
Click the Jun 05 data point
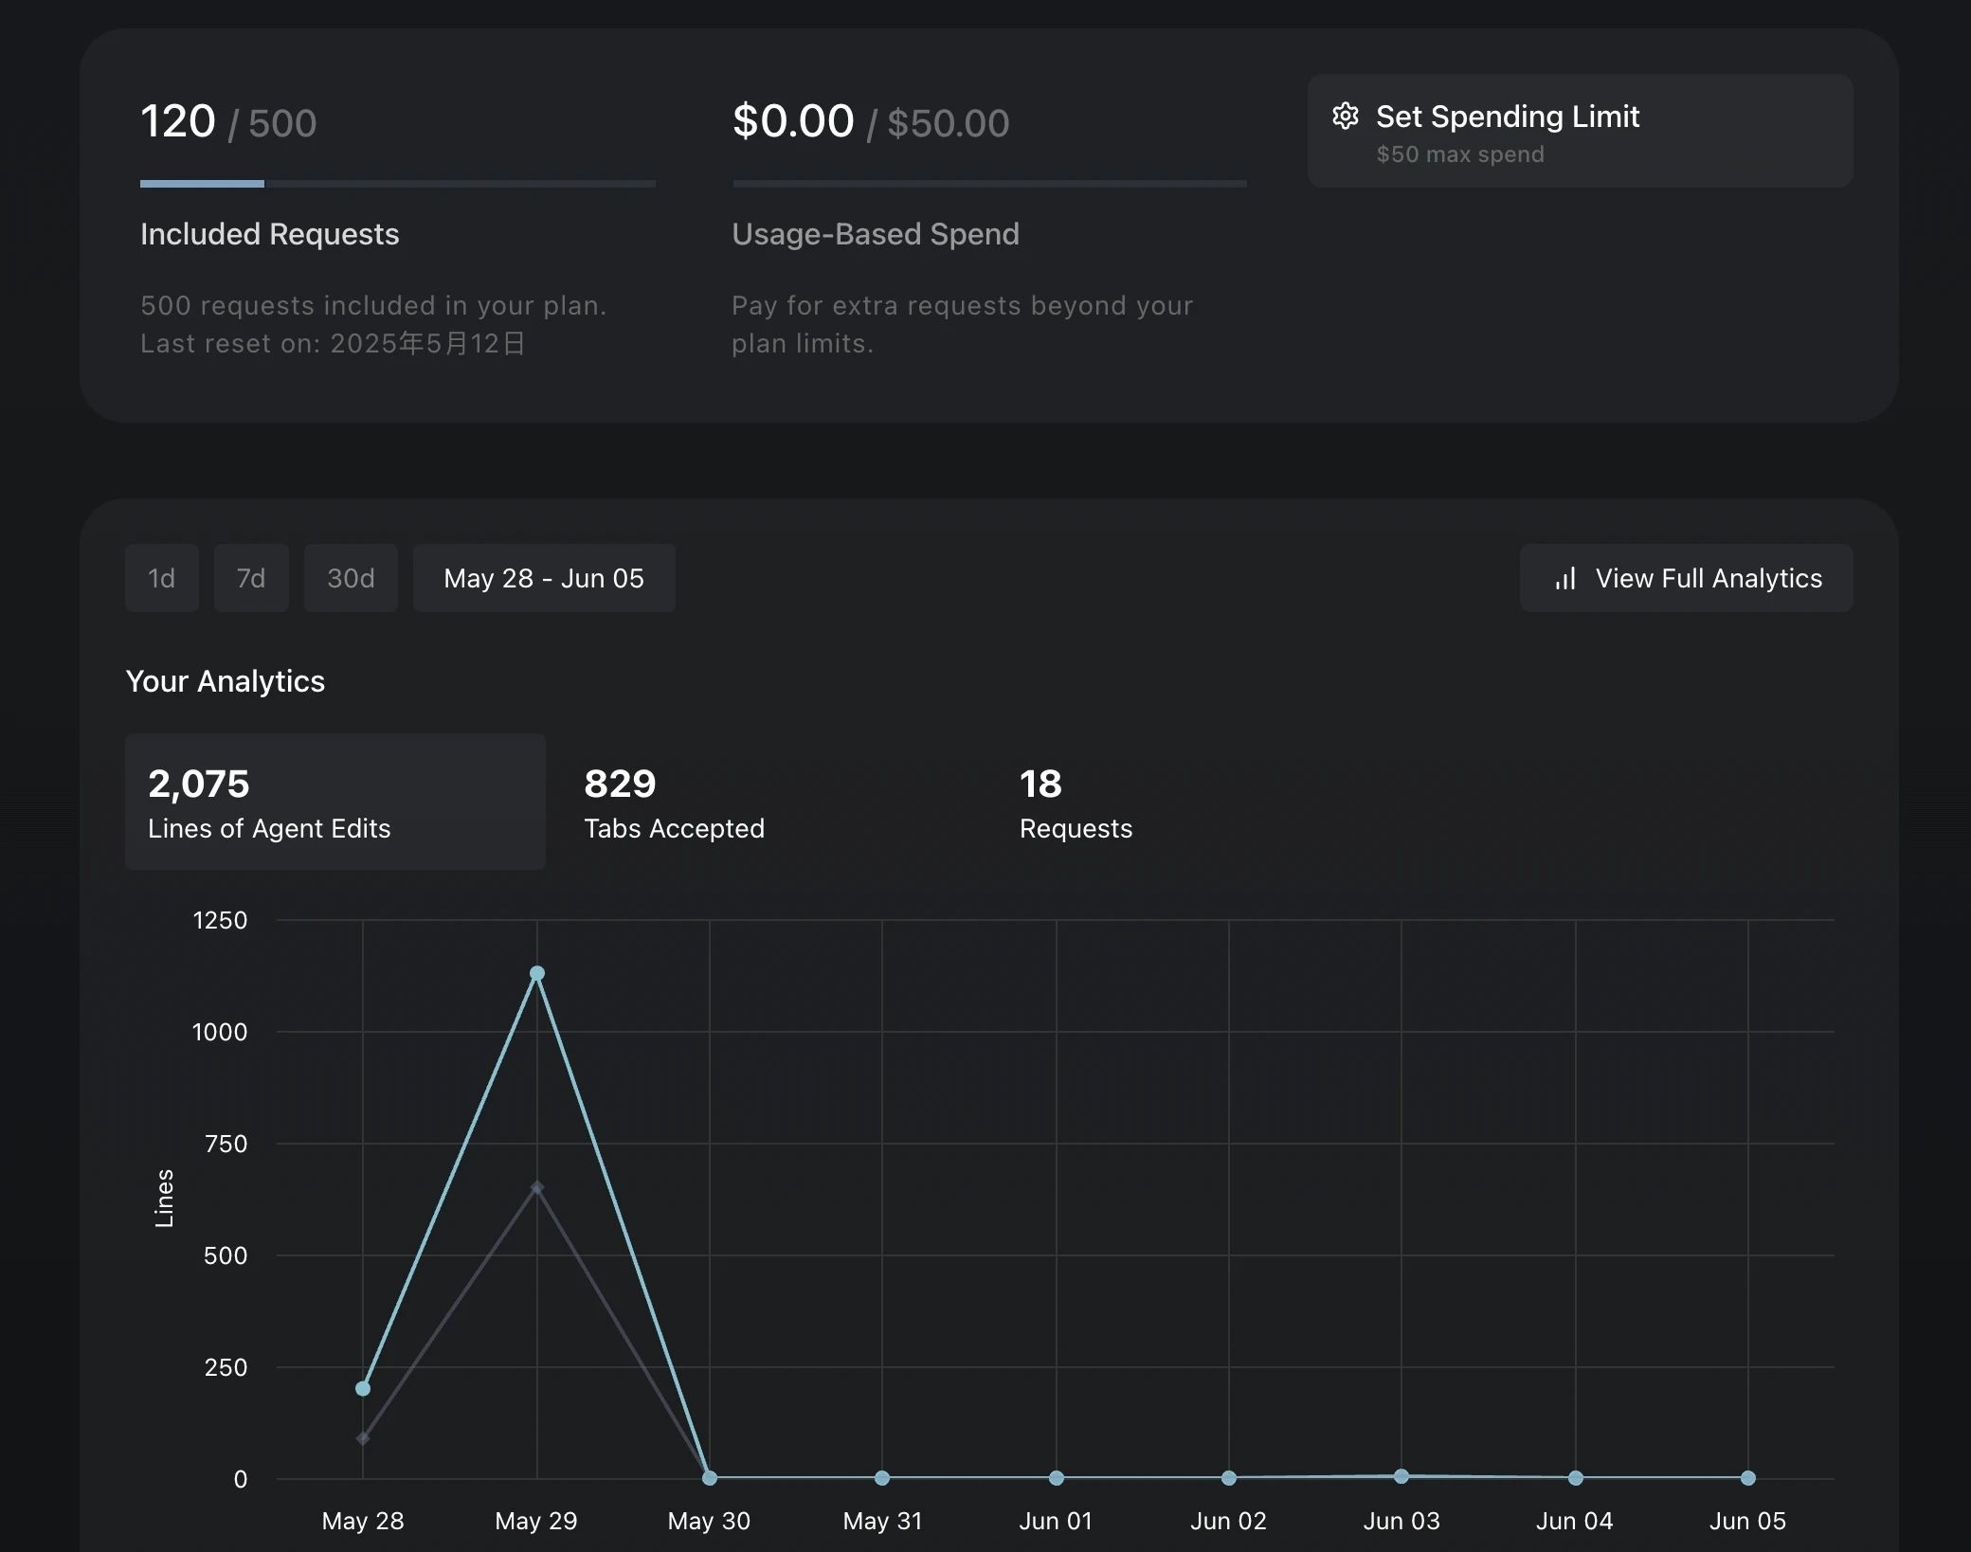[x=1748, y=1477]
